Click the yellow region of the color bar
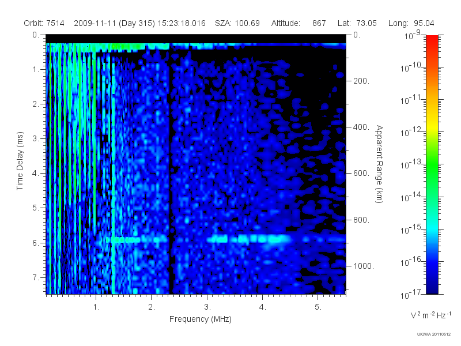The width and height of the screenshot is (461, 346). point(432,126)
